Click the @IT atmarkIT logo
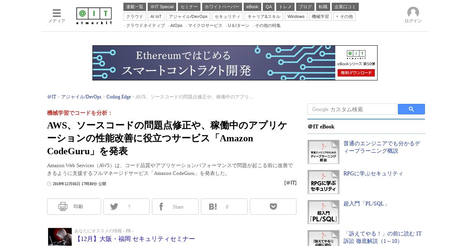 pyautogui.click(x=94, y=16)
